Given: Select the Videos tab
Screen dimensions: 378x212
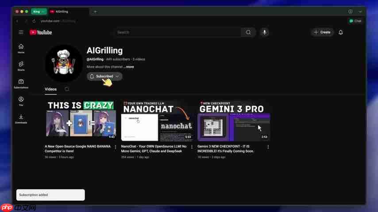Looking at the screenshot, I should point(50,89).
